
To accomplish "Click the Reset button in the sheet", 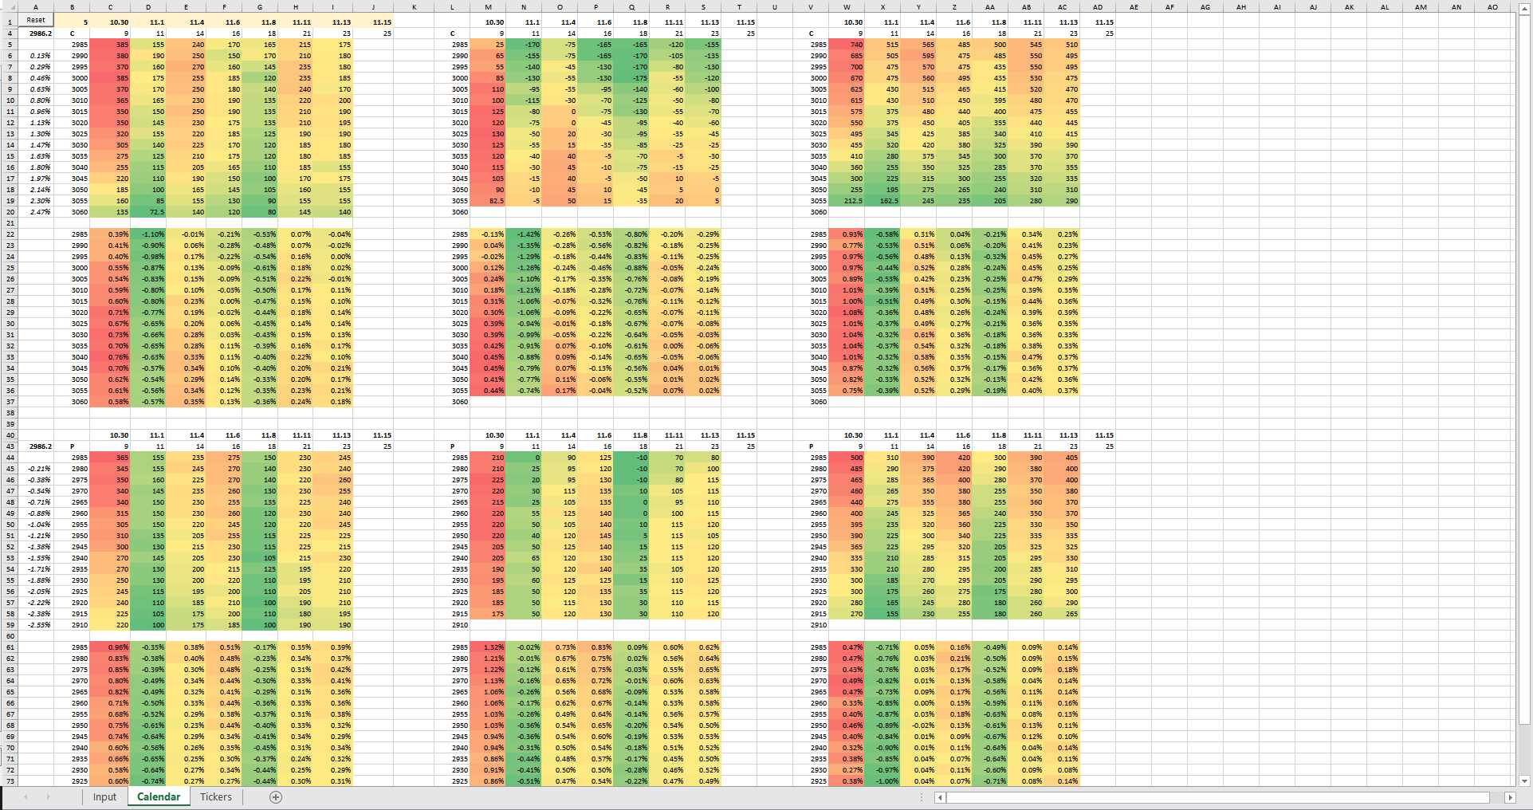I will pyautogui.click(x=36, y=20).
